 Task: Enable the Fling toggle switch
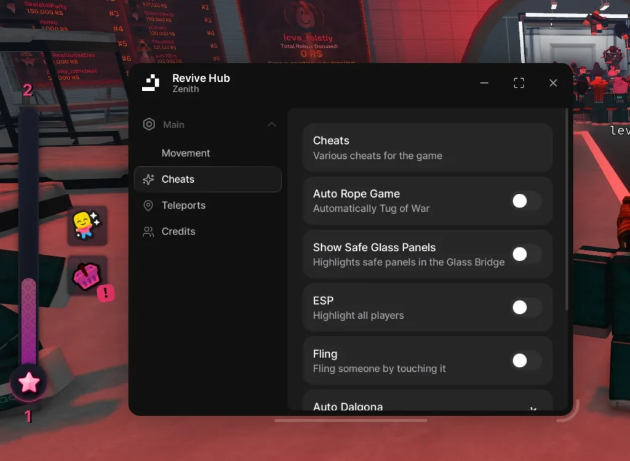coord(526,361)
